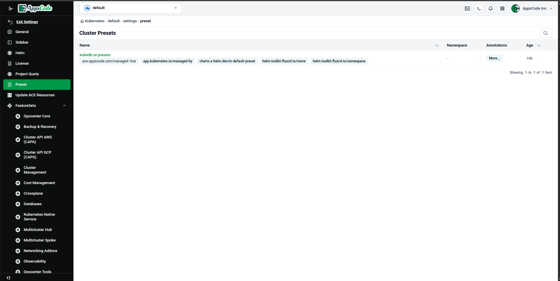Click the AppsCode logo in sidebar
Image resolution: width=560 pixels, height=281 pixels.
tap(35, 8)
